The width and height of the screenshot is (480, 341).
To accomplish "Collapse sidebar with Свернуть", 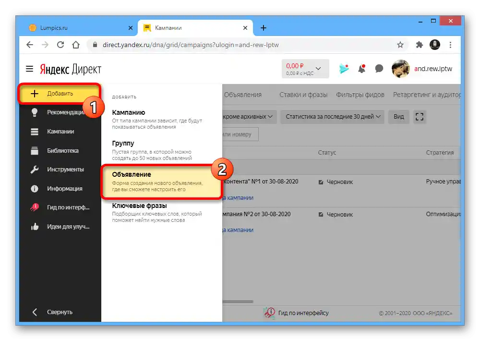I will click(x=60, y=312).
